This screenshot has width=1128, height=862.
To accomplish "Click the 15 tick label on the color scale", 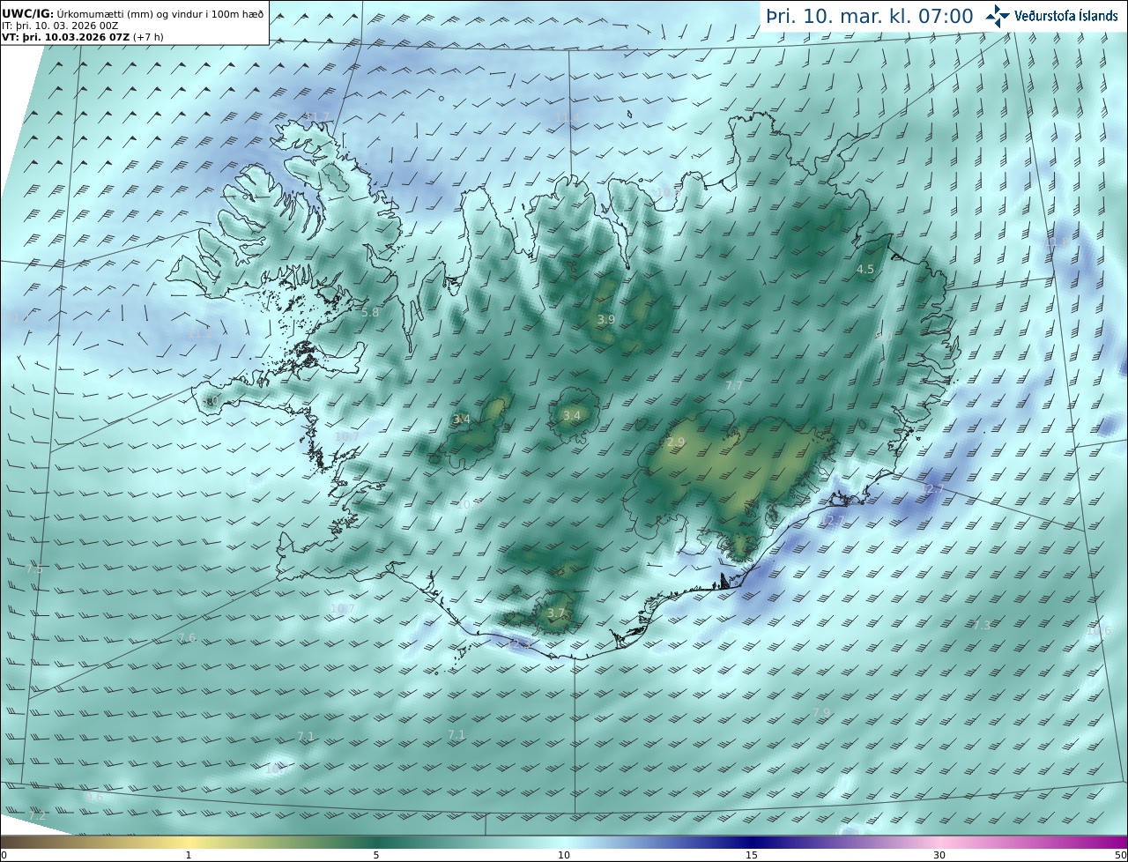I will coord(752,855).
